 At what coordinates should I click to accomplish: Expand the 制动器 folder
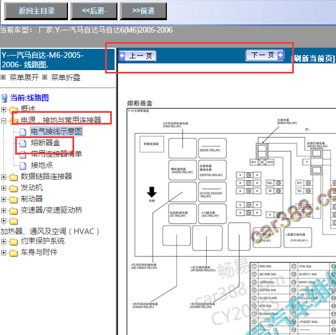coord(3,199)
